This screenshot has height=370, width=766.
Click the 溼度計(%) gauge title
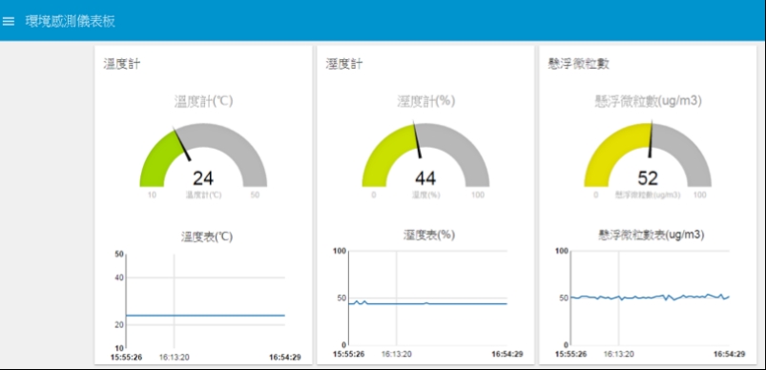(425, 101)
